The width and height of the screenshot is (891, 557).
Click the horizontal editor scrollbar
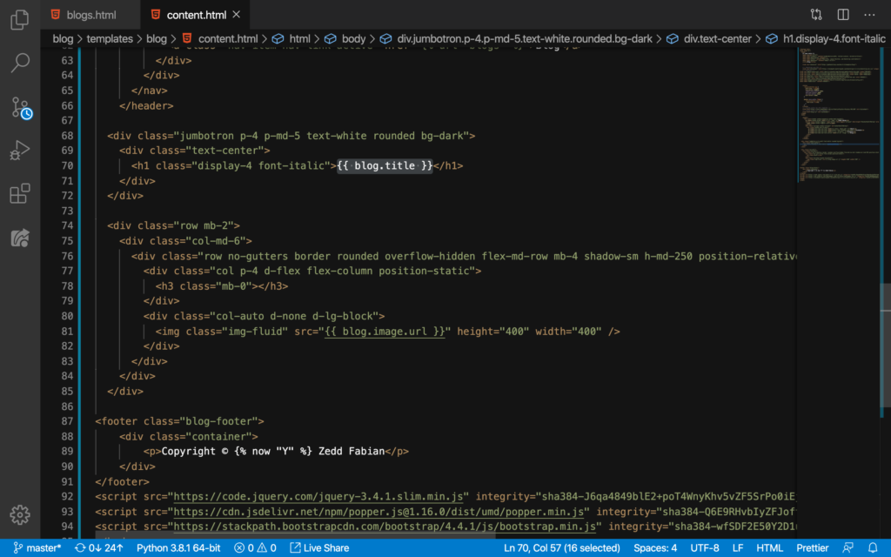click(x=296, y=535)
